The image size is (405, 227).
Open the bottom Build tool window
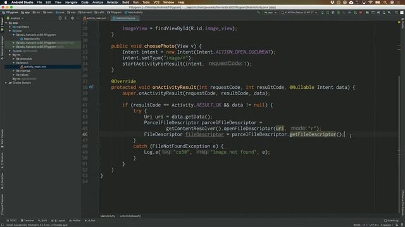(42, 221)
